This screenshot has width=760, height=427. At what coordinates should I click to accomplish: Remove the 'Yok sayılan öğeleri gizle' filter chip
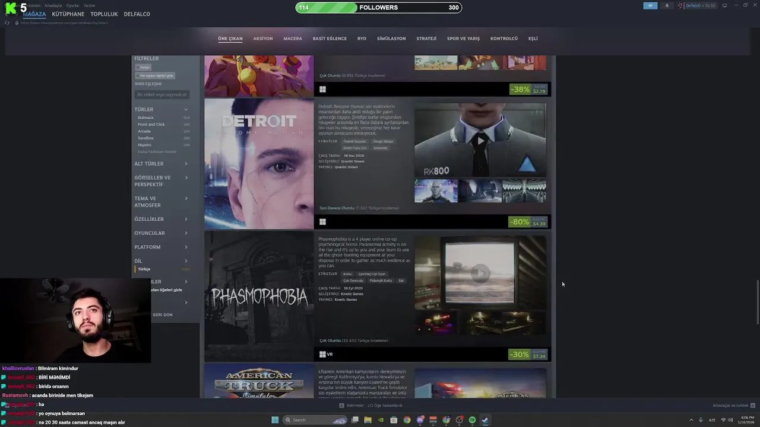pos(155,75)
